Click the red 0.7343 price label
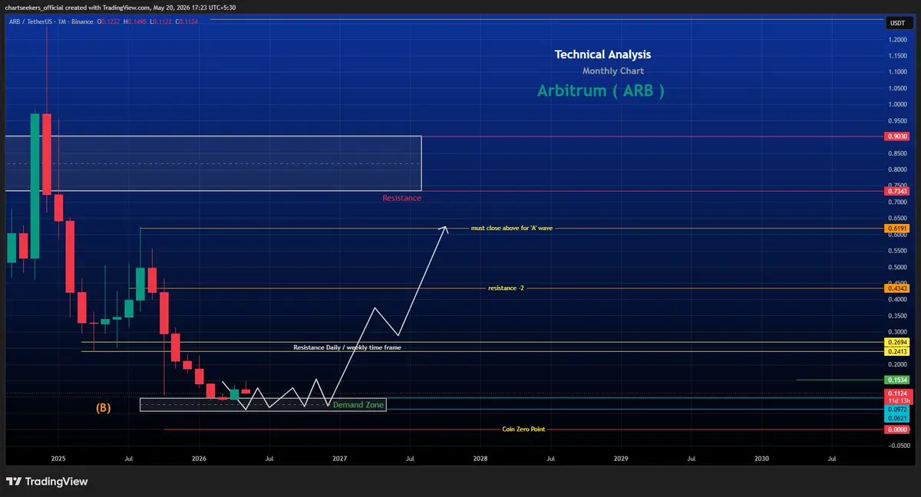The width and height of the screenshot is (921, 497). [x=897, y=190]
